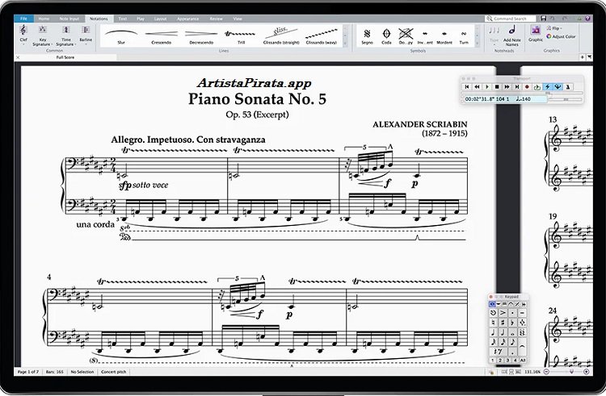Open the Layout ribbon tab
The width and height of the screenshot is (606, 396).
click(161, 17)
